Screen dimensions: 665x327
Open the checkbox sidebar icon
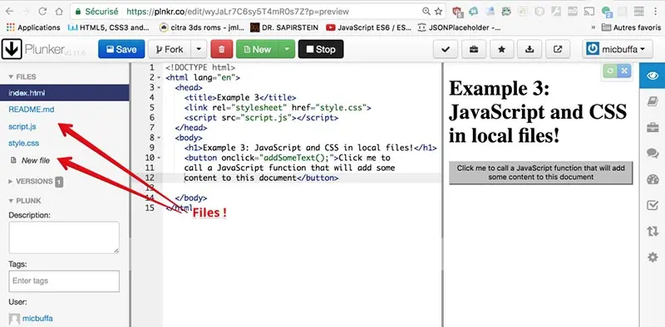(653, 206)
